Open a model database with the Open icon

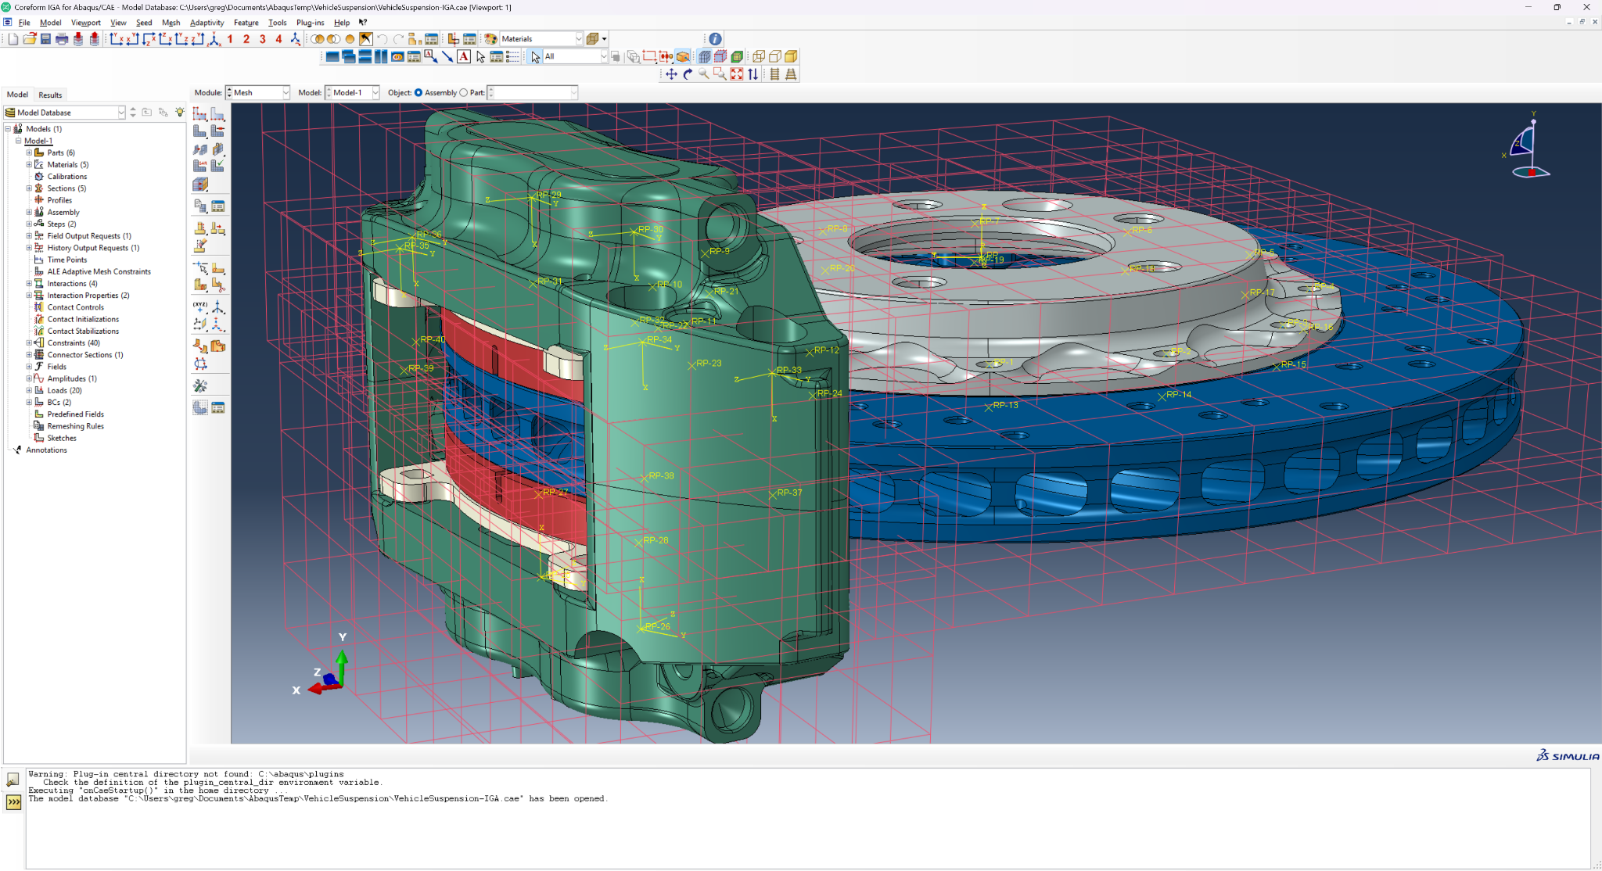tap(30, 39)
